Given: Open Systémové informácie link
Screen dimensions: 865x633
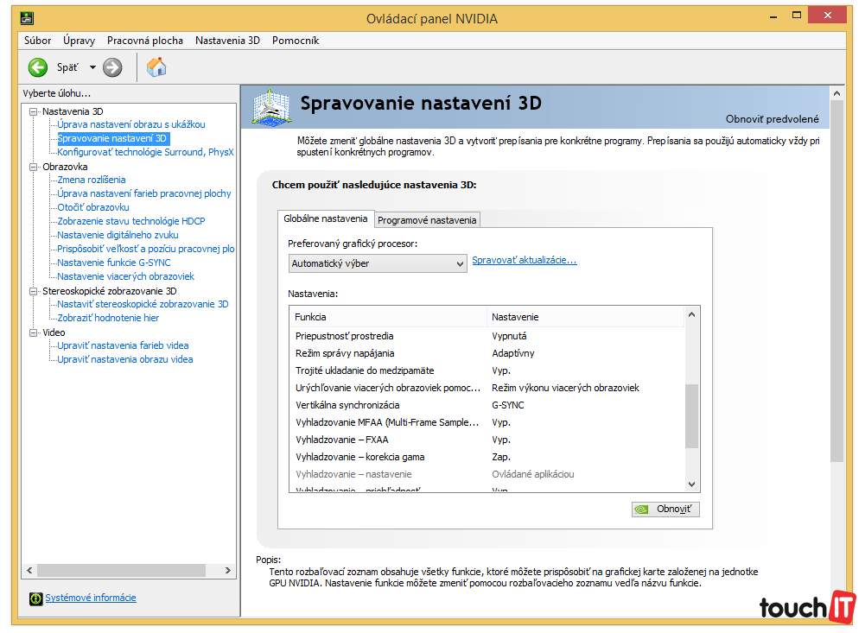Looking at the screenshot, I should (91, 598).
